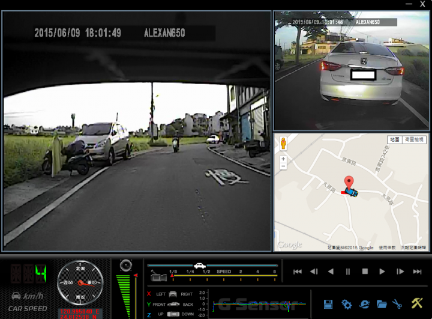
Task: Set playback speed to 8x
Action: pyautogui.click(x=274, y=272)
